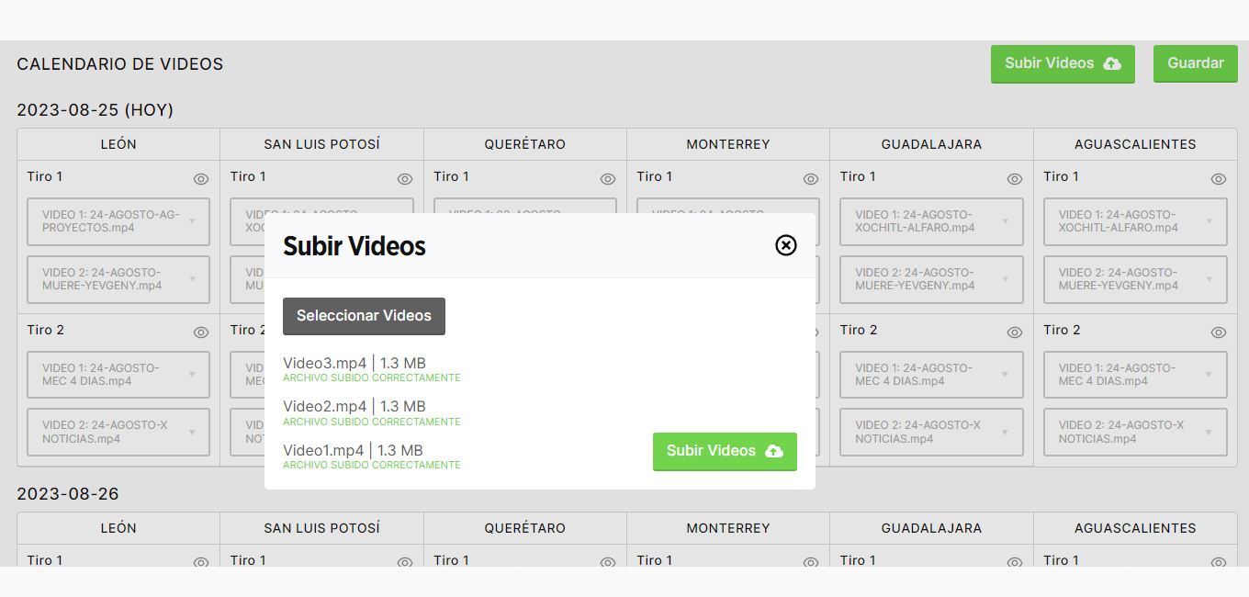Click Tiro 2 label in León 2023-08-25

coord(45,330)
